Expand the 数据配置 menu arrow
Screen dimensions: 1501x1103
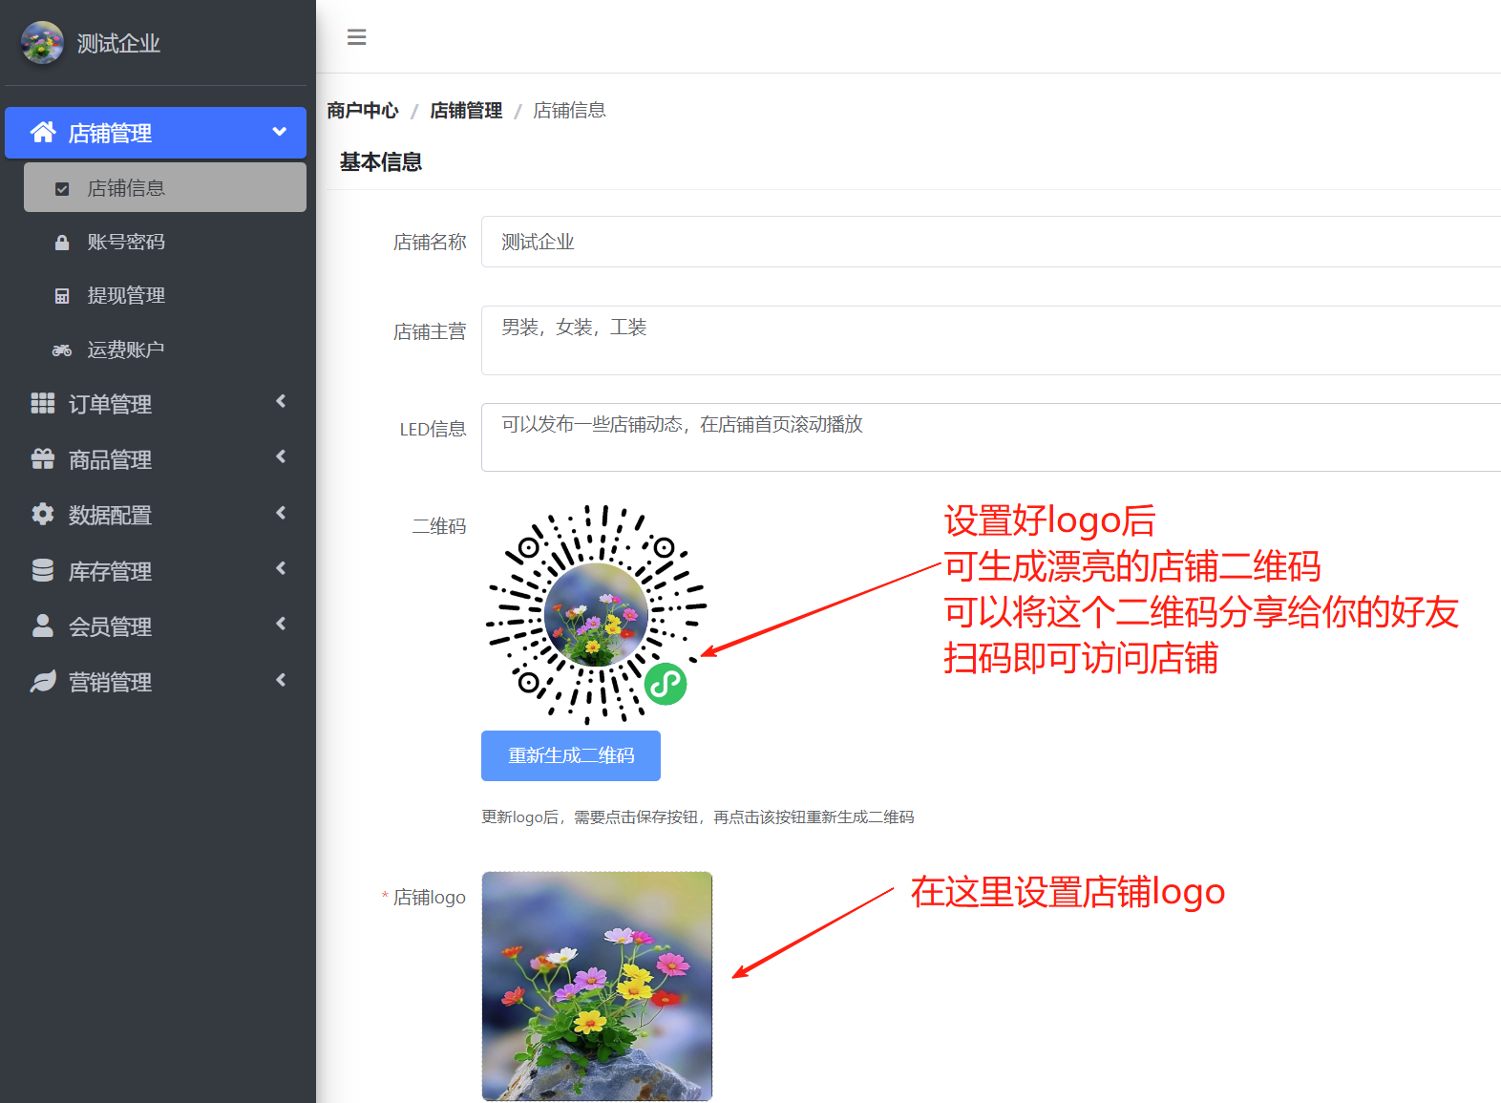click(x=281, y=513)
